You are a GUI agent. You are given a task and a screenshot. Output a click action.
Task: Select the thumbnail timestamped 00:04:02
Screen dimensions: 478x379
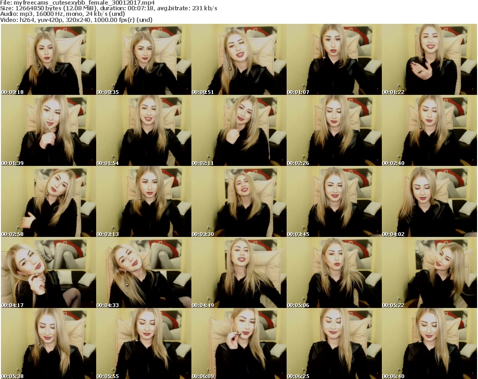tap(429, 202)
